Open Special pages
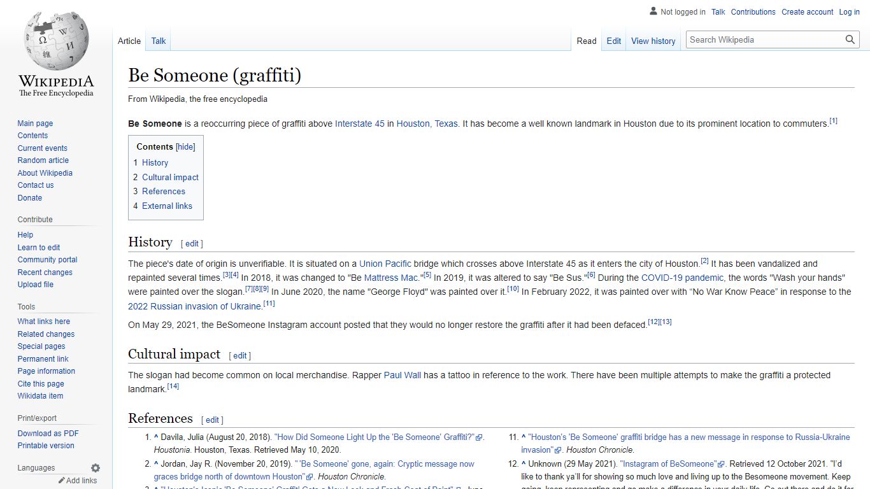 [x=41, y=346]
